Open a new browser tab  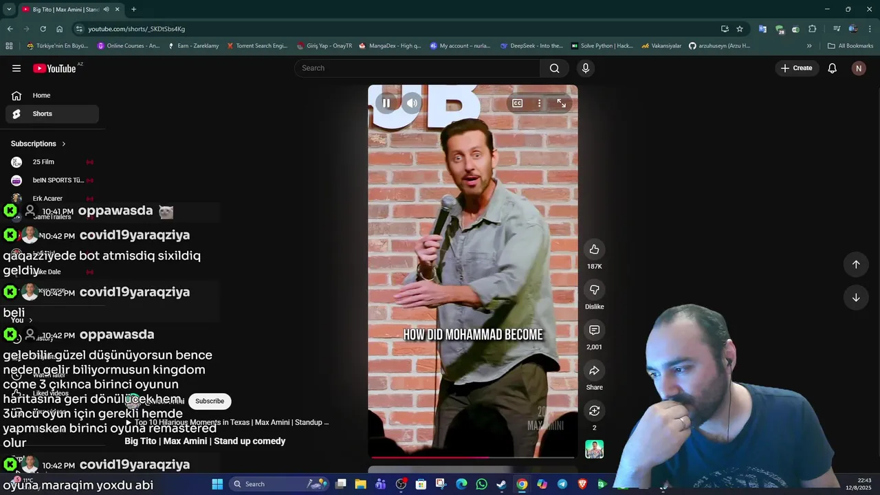tap(133, 10)
